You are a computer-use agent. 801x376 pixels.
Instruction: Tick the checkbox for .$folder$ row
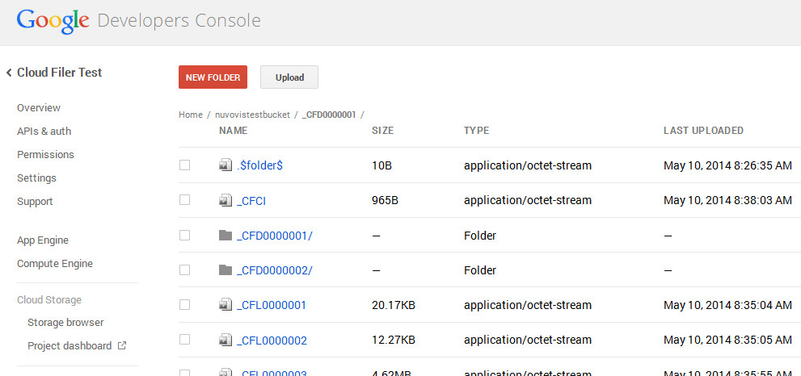coord(184,165)
